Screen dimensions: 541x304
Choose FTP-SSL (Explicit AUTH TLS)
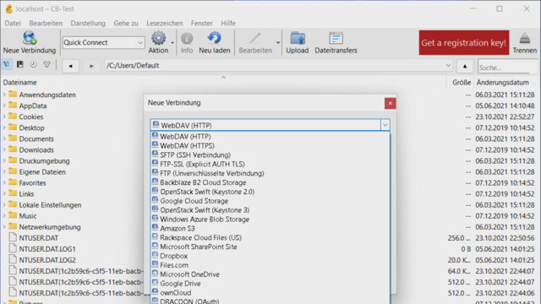point(270,164)
